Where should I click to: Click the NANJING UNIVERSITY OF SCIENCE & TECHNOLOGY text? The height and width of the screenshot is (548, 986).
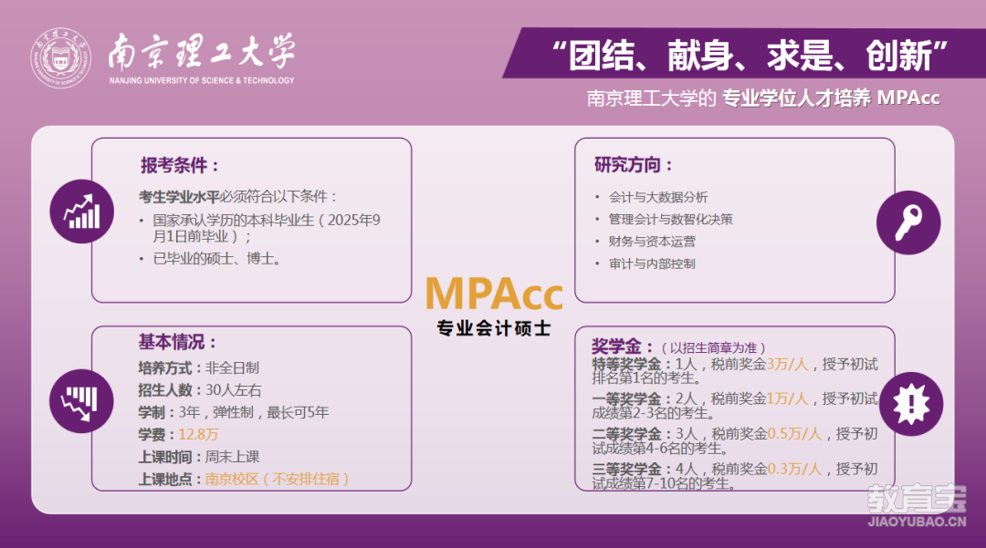pyautogui.click(x=202, y=80)
